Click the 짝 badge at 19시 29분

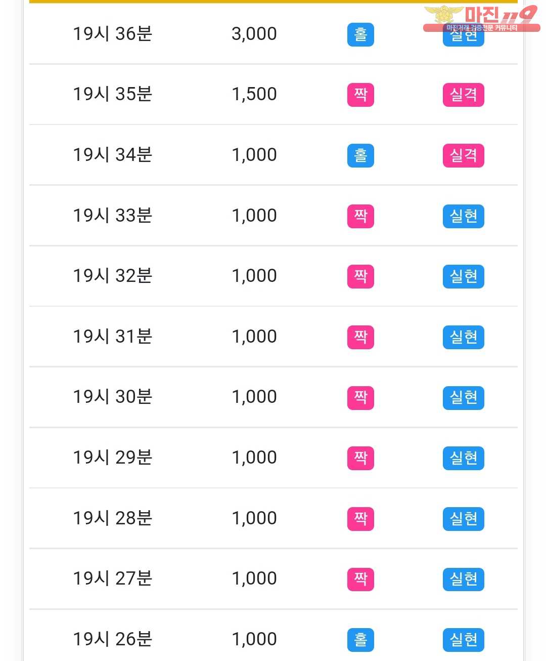360,458
